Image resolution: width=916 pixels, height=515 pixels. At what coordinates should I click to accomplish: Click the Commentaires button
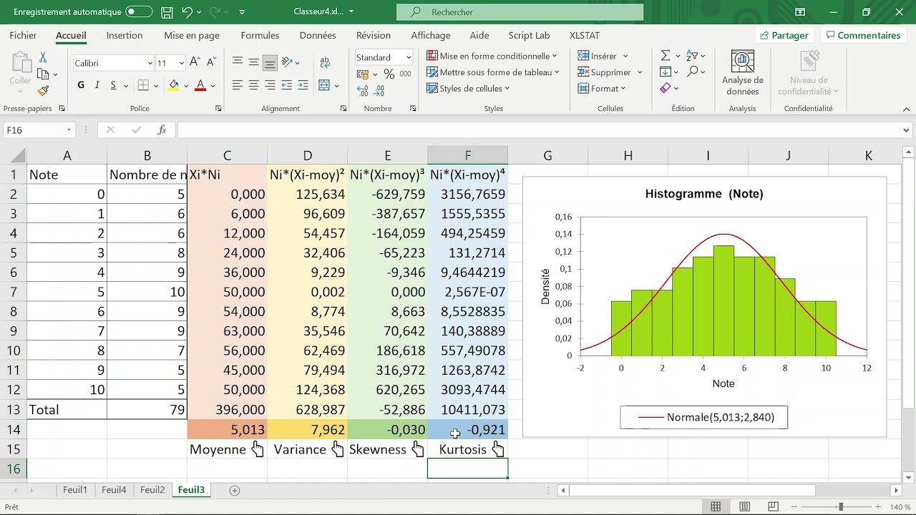[x=862, y=35]
